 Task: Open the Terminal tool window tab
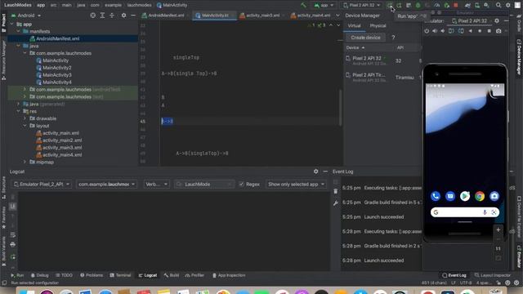click(120, 275)
